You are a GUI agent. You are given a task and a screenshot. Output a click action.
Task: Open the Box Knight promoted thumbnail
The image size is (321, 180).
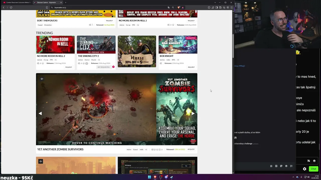pyautogui.click(x=178, y=44)
